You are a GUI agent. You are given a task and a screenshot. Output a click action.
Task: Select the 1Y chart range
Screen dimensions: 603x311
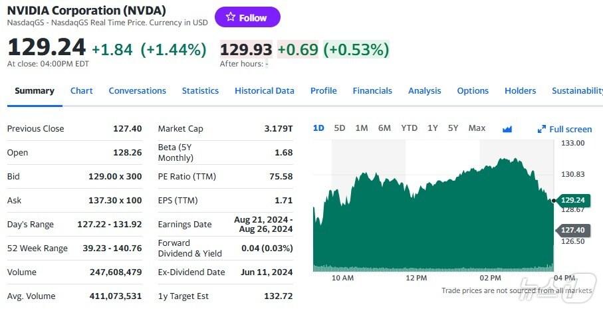[x=433, y=128]
